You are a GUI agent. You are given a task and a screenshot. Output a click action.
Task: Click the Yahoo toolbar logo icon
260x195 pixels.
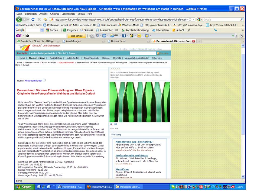18,36
